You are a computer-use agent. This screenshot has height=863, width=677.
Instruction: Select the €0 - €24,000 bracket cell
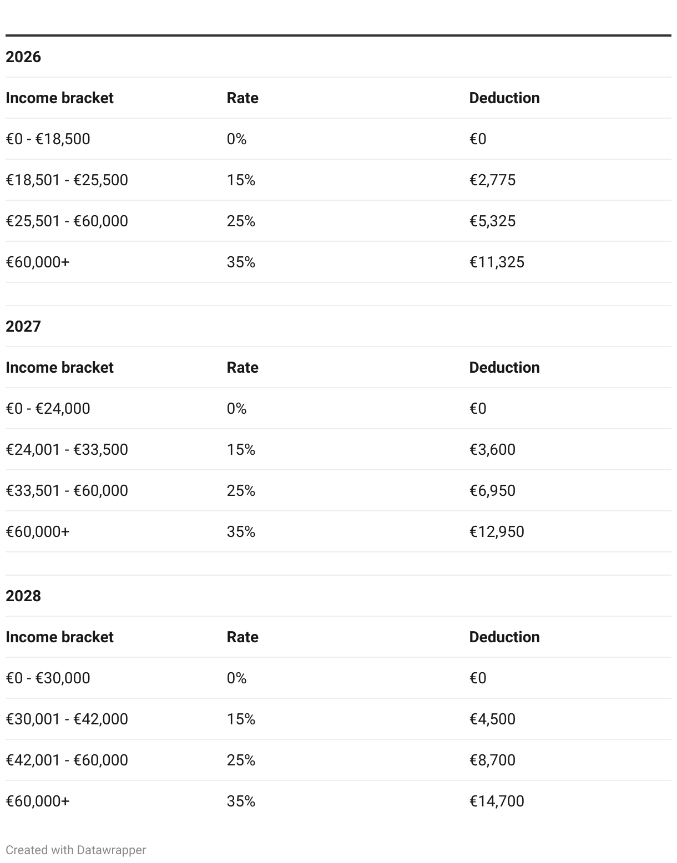(x=48, y=408)
